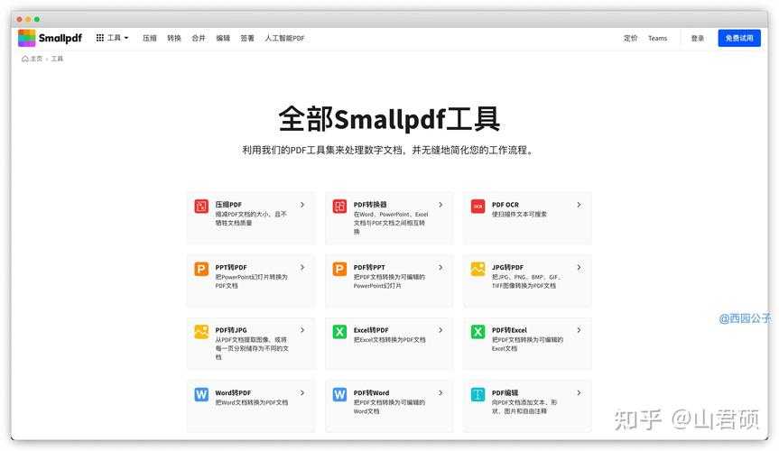
Task: Click the 压缩PDF red icon
Action: 201,207
